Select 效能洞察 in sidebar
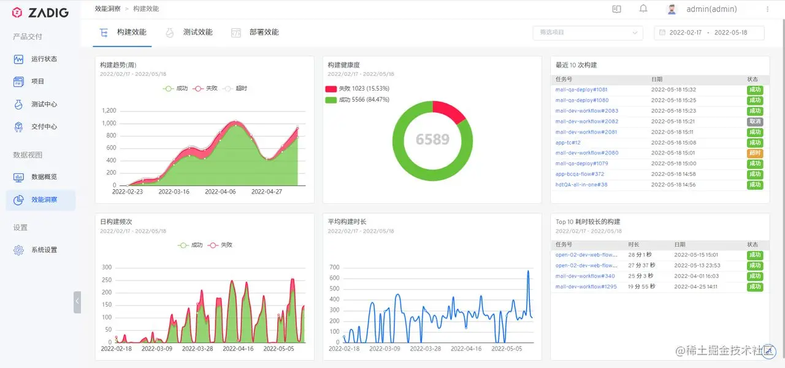785x368 pixels. (x=40, y=200)
